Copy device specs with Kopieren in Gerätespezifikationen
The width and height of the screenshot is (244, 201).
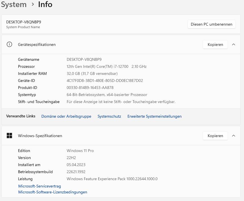pyautogui.click(x=215, y=44)
